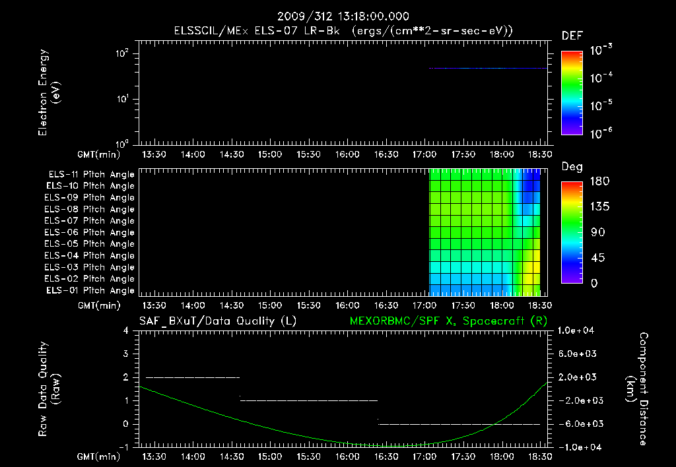Screen dimensions: 676x467
Task: Click the 10^-6 value on DEF scale
Action: pyautogui.click(x=601, y=133)
